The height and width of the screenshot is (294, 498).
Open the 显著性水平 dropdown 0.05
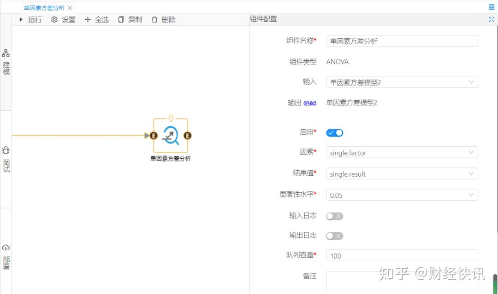(402, 195)
